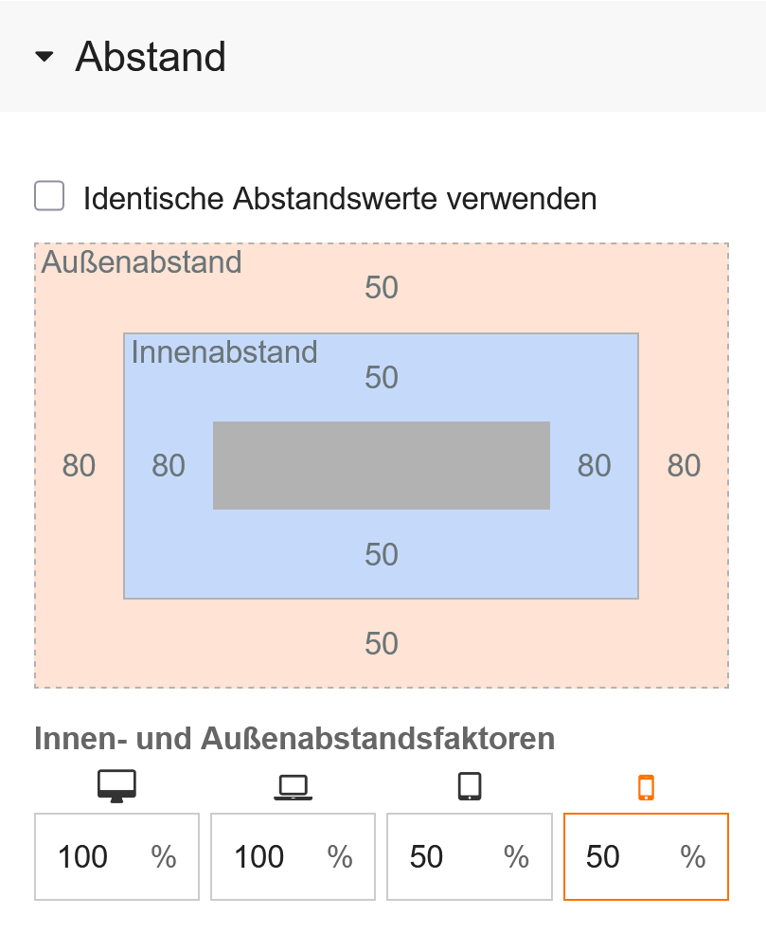
Task: Edit the bottom Innenabstand value 50
Action: point(382,554)
